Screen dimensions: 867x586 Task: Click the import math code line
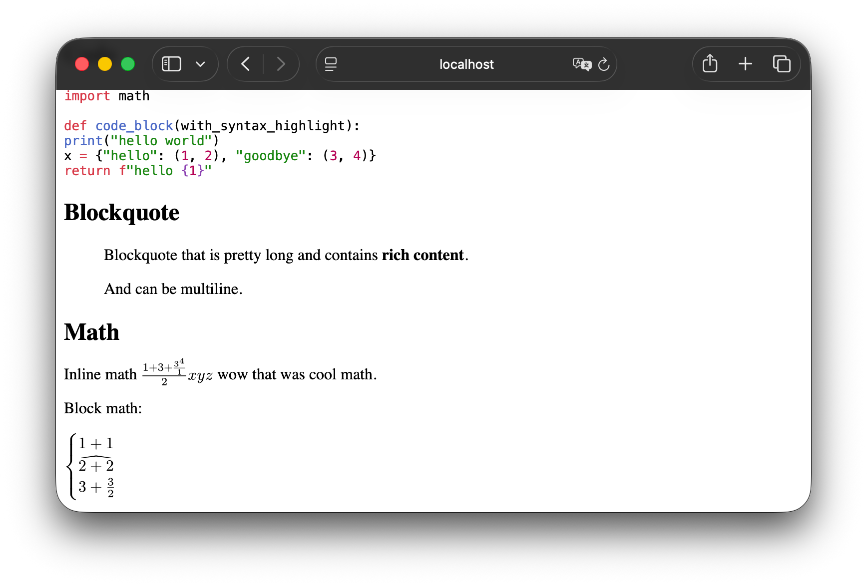point(106,96)
